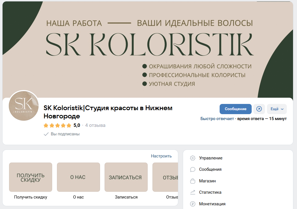Click the SK KOLORISTIK cover banner
Viewport: 297px width, 209px height.
click(x=148, y=50)
